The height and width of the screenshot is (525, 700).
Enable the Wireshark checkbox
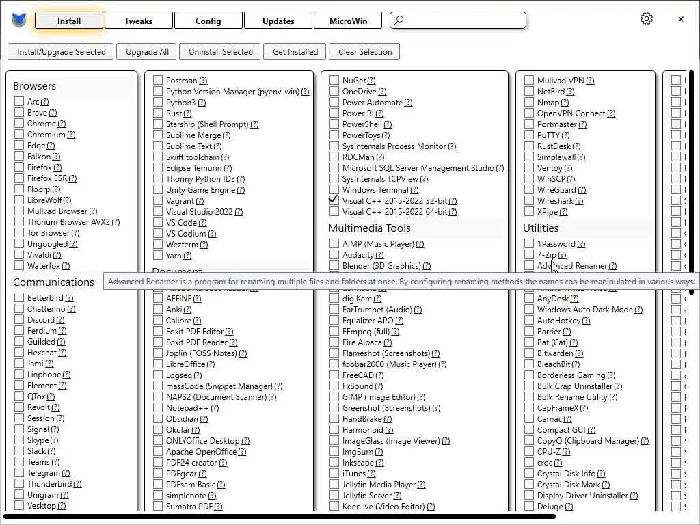(529, 200)
